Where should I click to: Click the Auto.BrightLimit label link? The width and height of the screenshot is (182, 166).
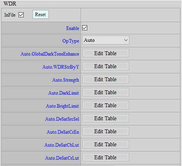click(62, 106)
